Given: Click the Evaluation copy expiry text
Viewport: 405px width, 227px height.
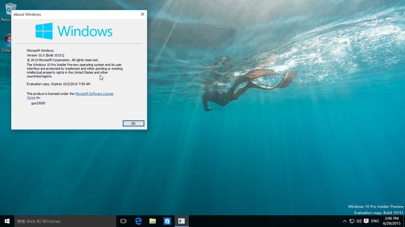Looking at the screenshot, I should [58, 84].
